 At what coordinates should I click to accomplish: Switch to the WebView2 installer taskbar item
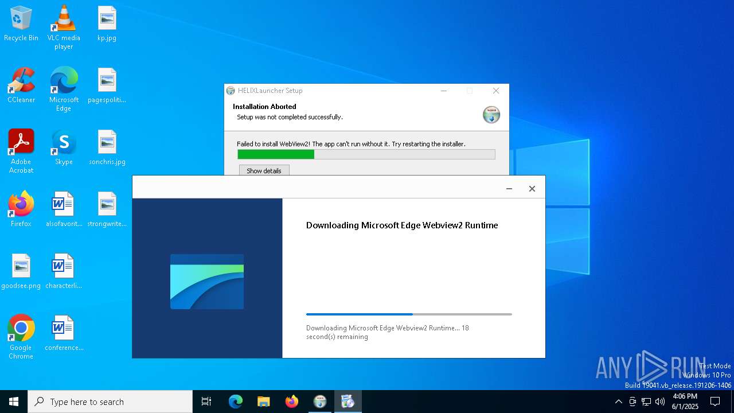348,402
